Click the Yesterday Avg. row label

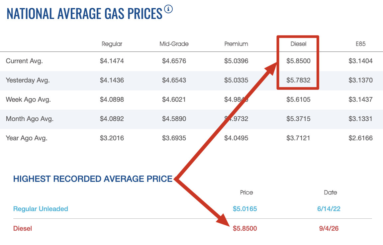point(28,80)
